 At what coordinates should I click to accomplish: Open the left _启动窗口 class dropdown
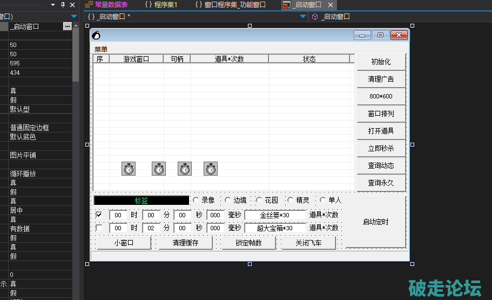pyautogui.click(x=303, y=17)
